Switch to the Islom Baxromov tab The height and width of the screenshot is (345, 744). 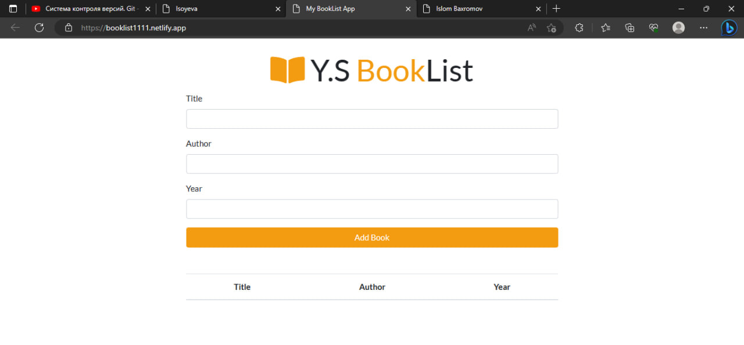pos(481,9)
